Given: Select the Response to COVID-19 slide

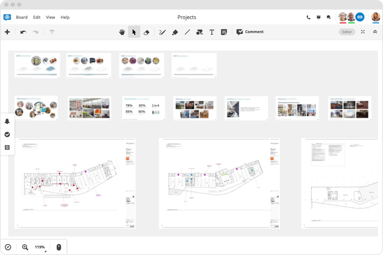Looking at the screenshot, I should 297,108.
